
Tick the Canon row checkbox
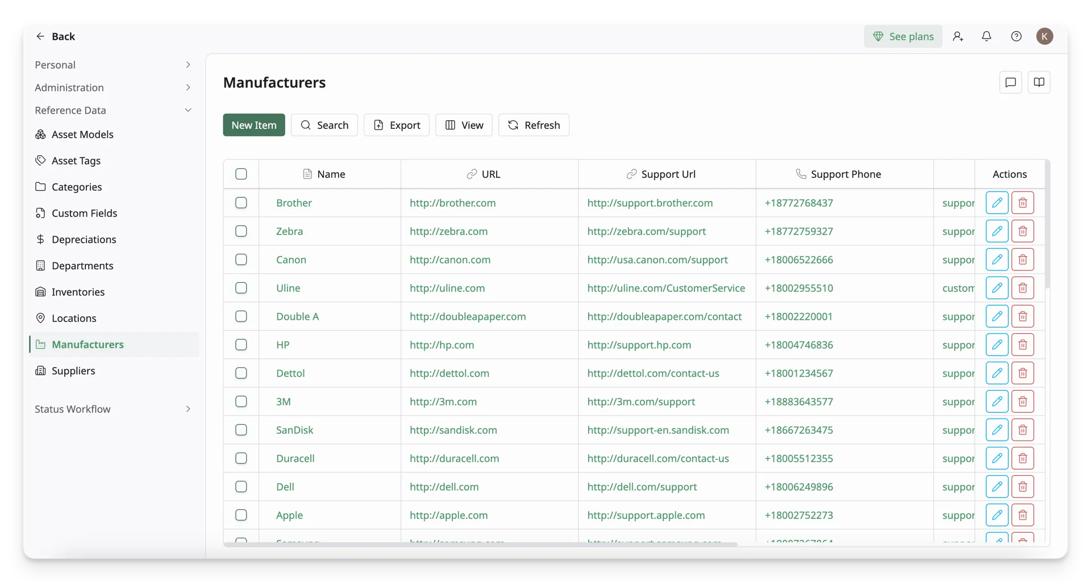[x=241, y=259]
